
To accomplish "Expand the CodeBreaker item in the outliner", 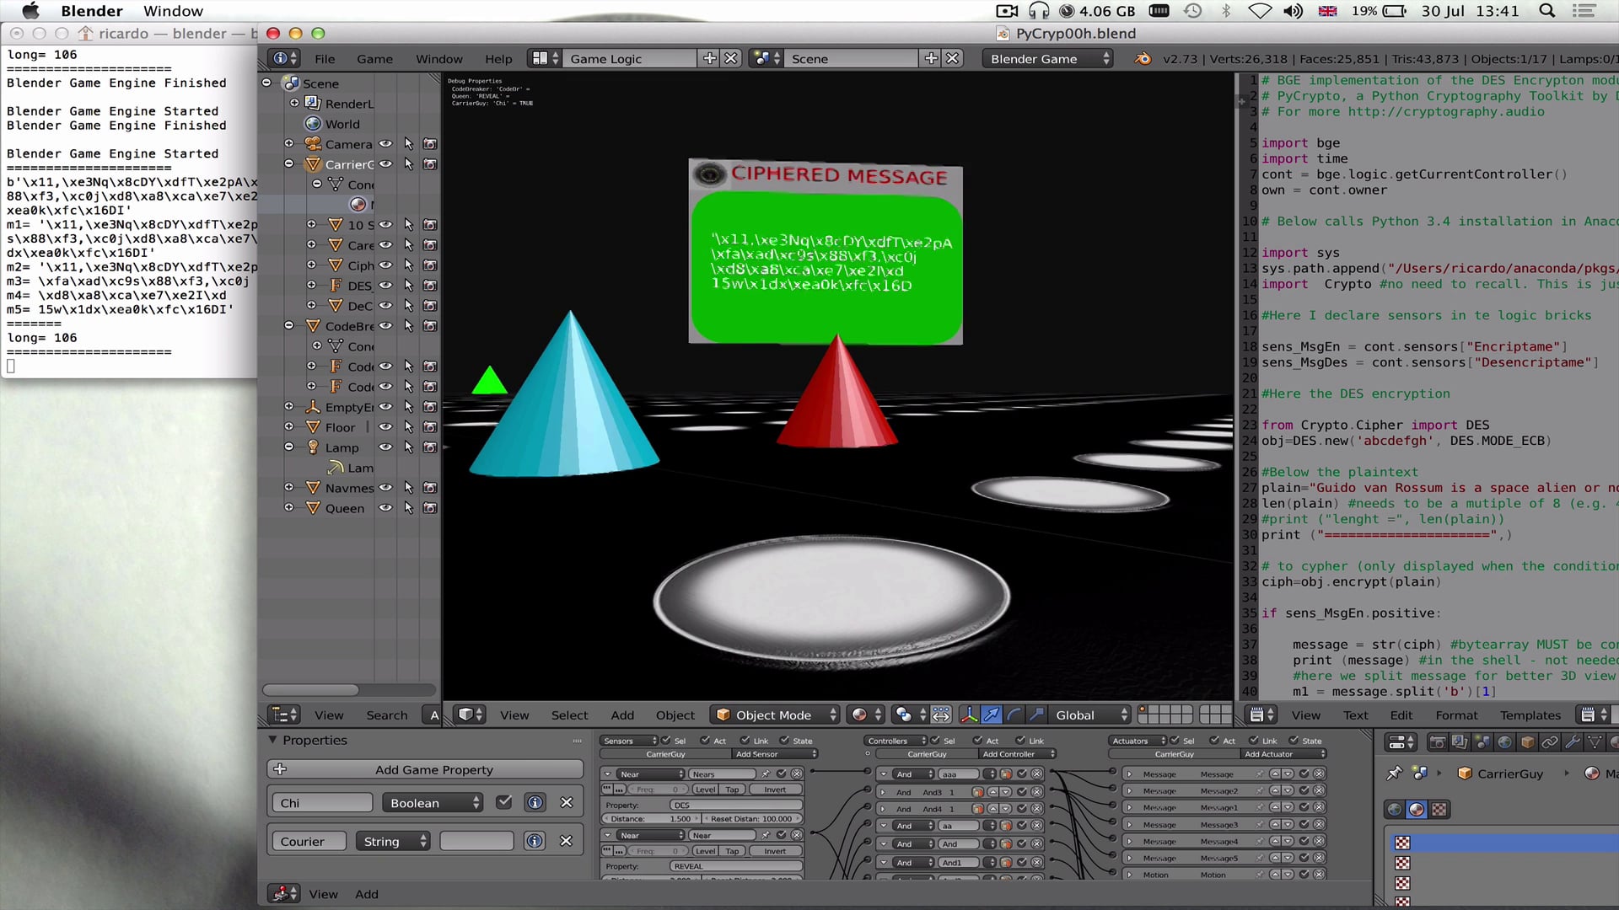I will [x=288, y=325].
